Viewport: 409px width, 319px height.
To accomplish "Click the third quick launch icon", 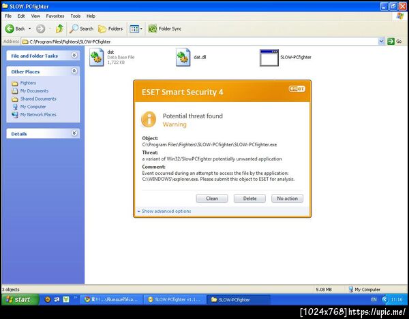I will click(66, 300).
